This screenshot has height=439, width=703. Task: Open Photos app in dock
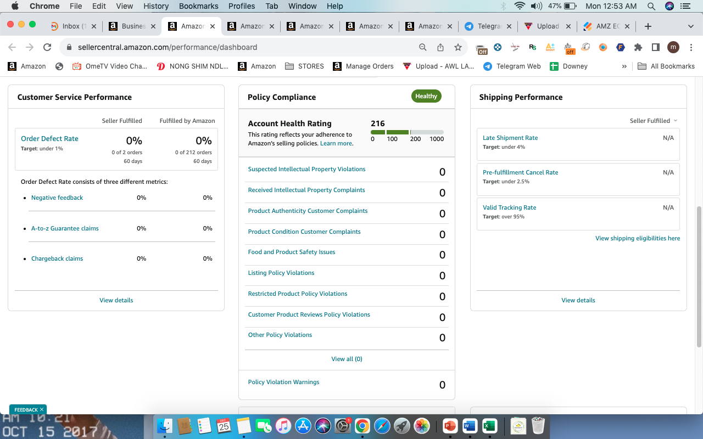pos(422,425)
